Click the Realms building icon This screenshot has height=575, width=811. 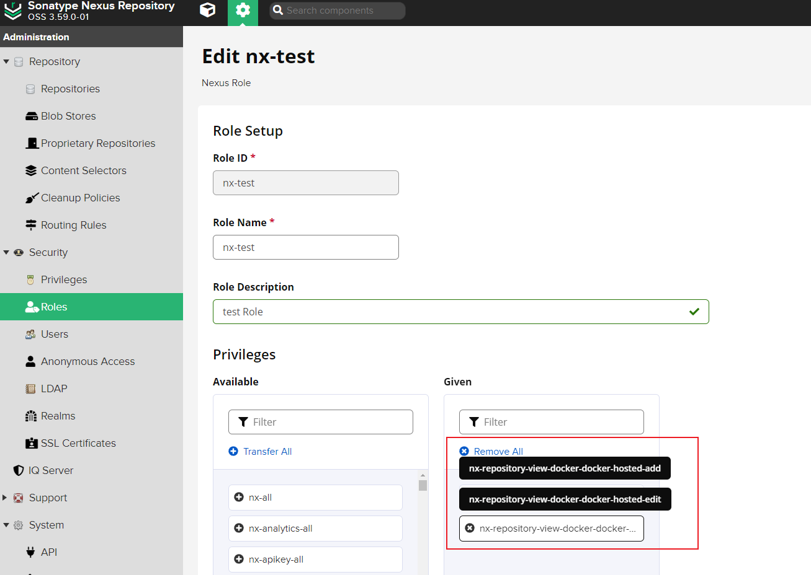(31, 416)
